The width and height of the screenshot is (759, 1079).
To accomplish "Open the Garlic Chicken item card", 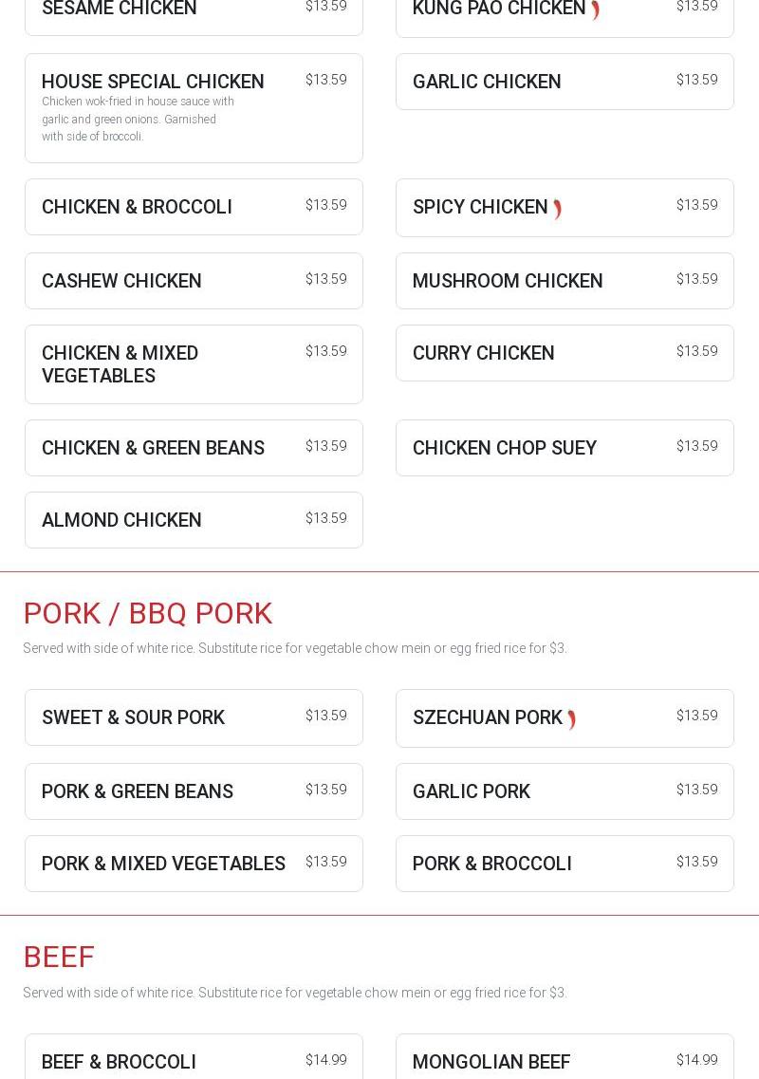I will click(x=565, y=82).
